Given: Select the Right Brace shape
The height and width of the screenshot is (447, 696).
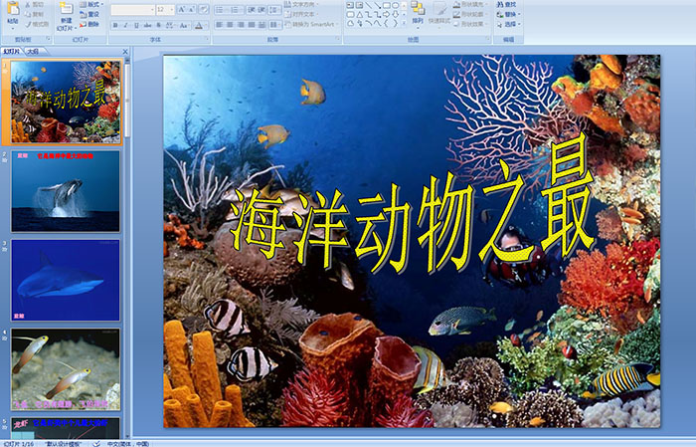Looking at the screenshot, I should coord(395,23).
